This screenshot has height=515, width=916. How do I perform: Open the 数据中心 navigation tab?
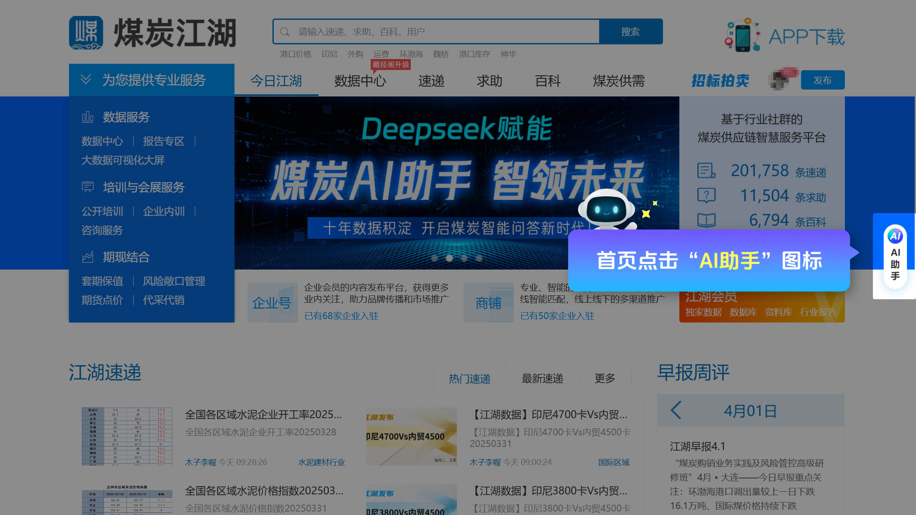click(x=360, y=81)
